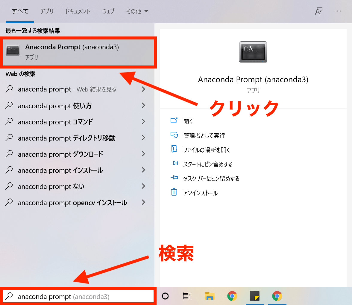The width and height of the screenshot is (352, 305).
Task: Launch File Explorer from the taskbar
Action: [x=210, y=296]
